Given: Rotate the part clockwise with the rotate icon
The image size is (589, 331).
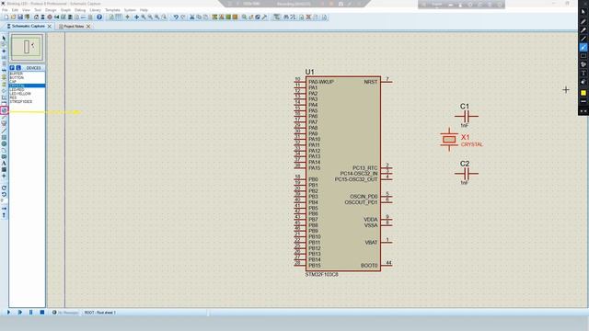Looking at the screenshot, I should [4, 188].
